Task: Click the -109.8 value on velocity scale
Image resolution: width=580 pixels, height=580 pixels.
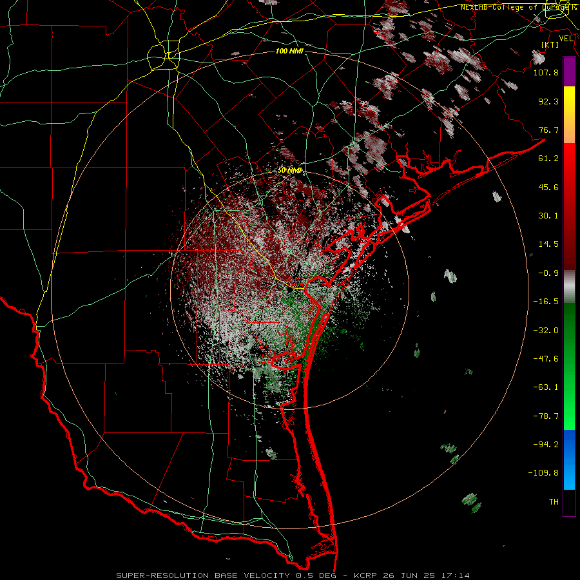Action: 543,473
